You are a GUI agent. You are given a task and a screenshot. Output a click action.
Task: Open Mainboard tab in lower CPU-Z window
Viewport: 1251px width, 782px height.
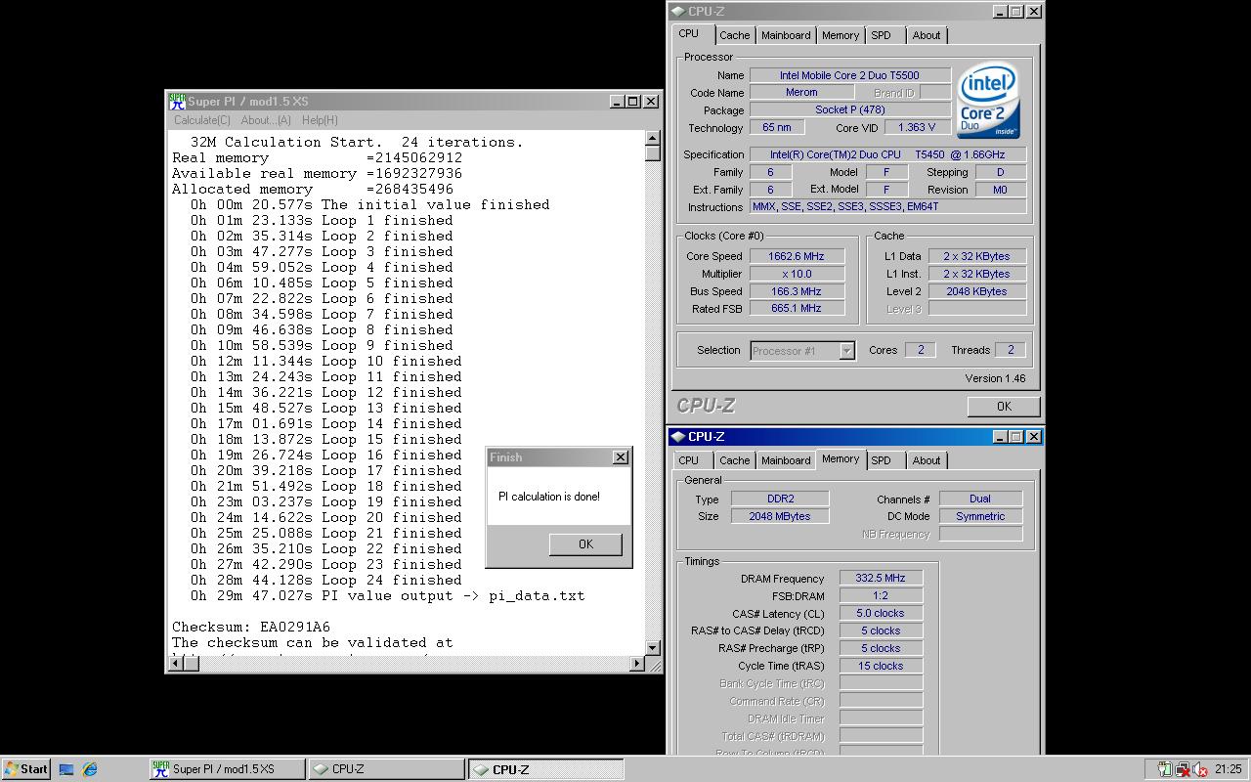click(x=786, y=460)
